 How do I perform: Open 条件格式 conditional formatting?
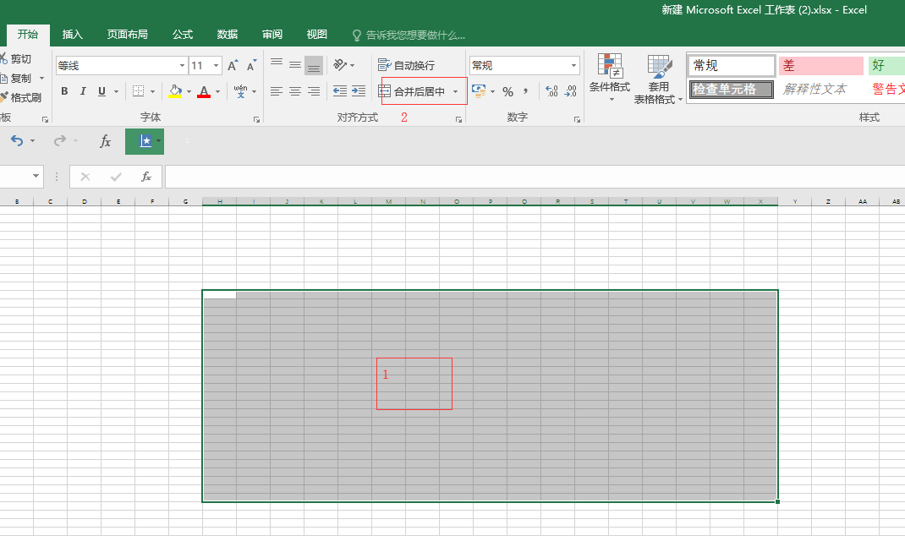click(x=610, y=78)
